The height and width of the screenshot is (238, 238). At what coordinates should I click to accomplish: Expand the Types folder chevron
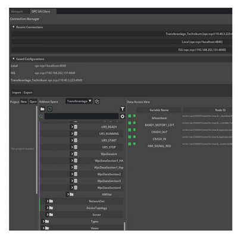(x=43, y=221)
